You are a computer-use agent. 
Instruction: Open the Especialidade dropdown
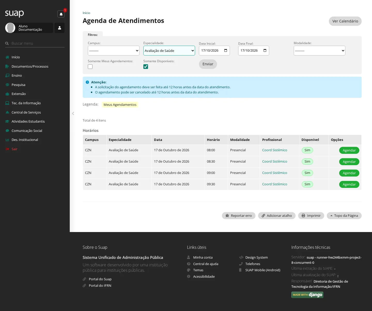tap(169, 51)
